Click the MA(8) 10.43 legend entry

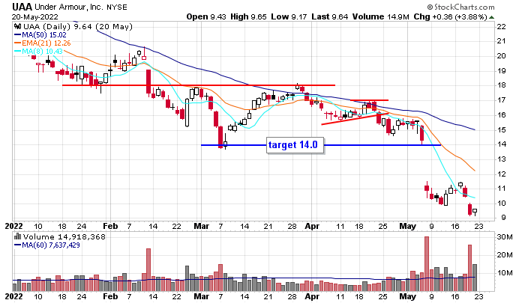(38, 52)
